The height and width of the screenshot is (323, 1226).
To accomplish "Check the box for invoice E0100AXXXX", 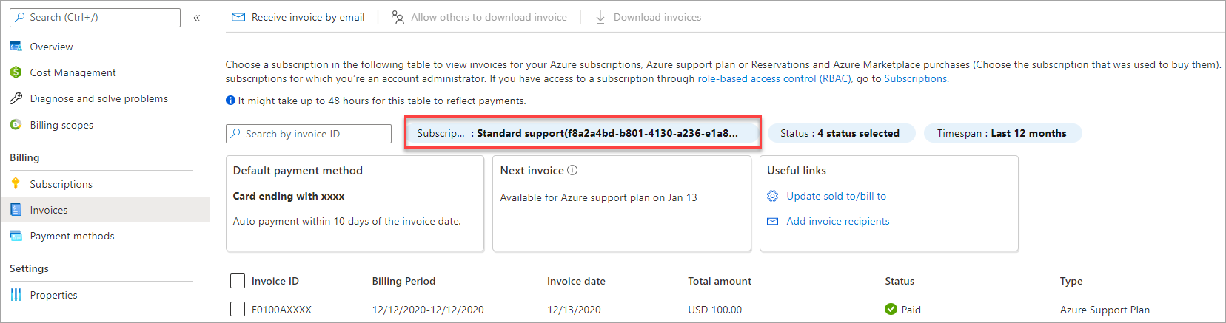I will click(x=238, y=309).
